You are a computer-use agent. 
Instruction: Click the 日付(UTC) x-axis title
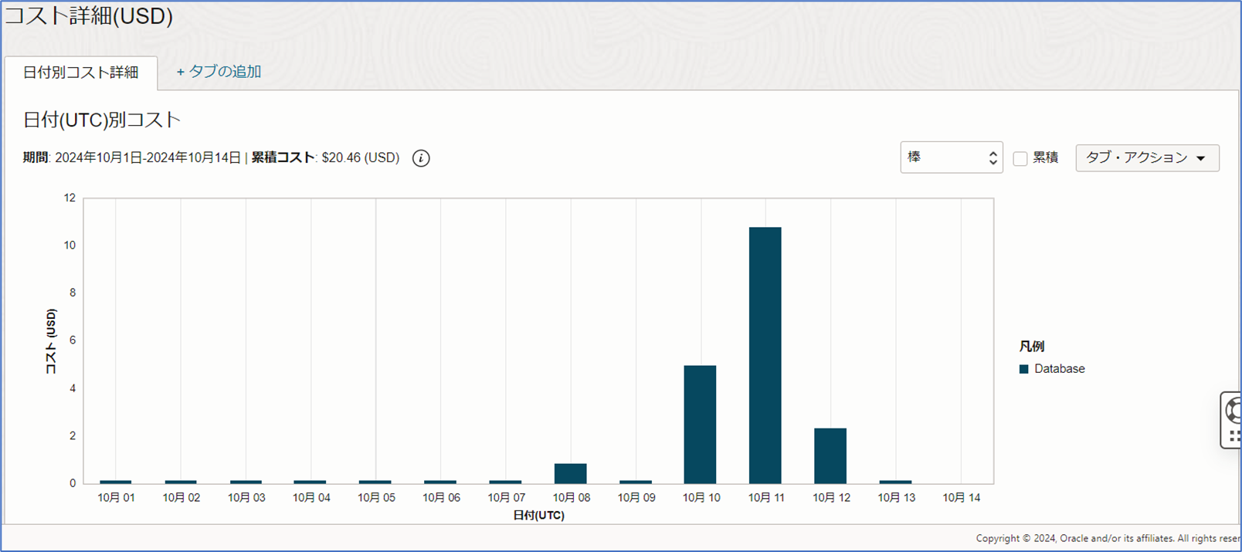[538, 515]
